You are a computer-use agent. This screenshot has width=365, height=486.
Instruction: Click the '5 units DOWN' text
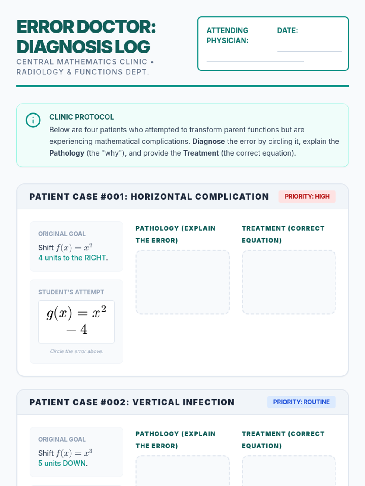62,463
